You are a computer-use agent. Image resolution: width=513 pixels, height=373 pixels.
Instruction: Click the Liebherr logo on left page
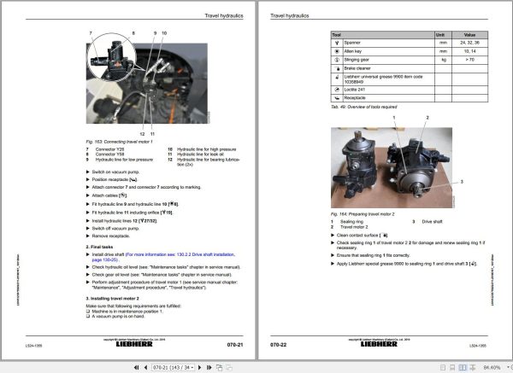point(134,344)
